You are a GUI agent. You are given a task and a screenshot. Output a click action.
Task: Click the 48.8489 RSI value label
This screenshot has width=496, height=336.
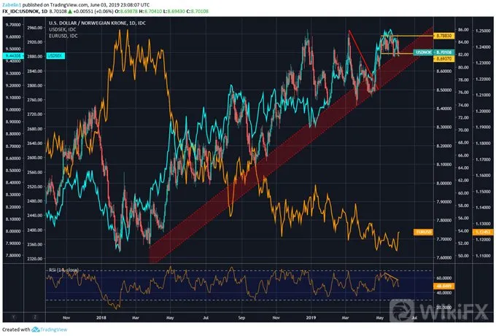(443, 286)
